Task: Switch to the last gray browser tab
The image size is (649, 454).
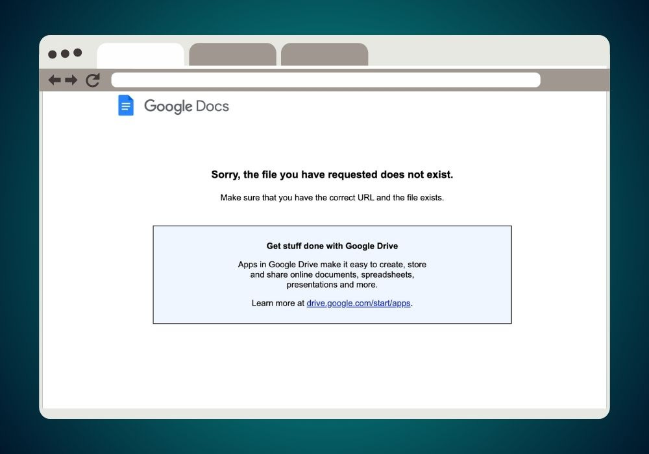Action: point(324,54)
